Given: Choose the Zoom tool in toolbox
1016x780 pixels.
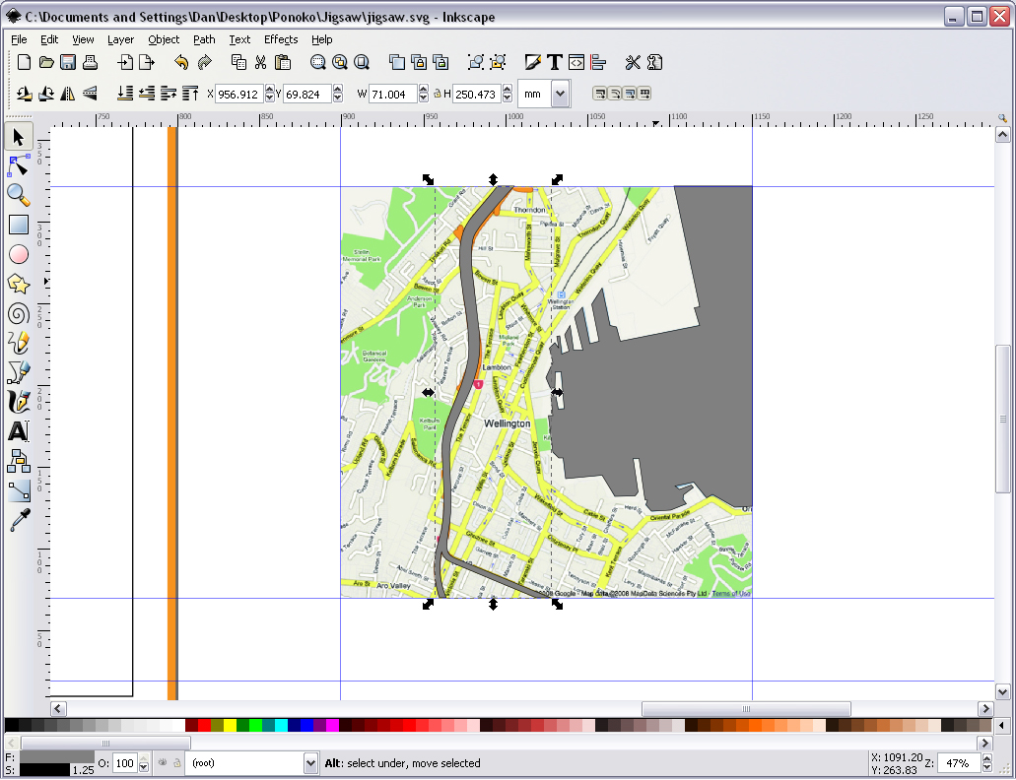Looking at the screenshot, I should [x=18, y=195].
